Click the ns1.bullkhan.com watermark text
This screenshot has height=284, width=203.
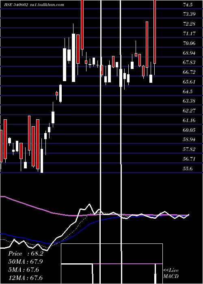click(47, 5)
